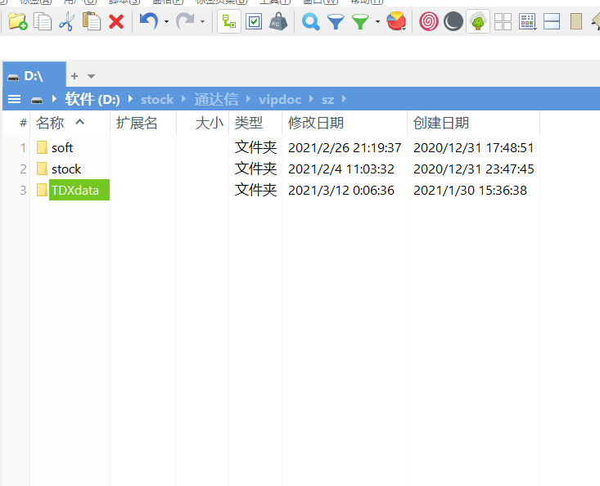Open the tab list dropdown arrow
This screenshot has height=486, width=600.
pos(91,76)
